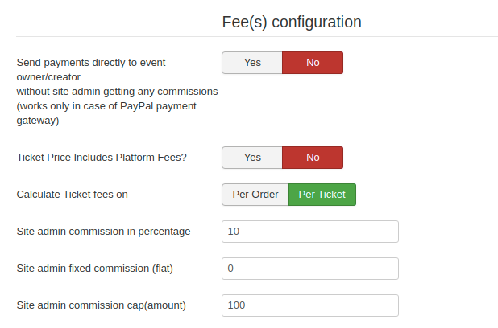This screenshot has width=498, height=328.
Task: Select Per Ticket fee calculation
Action: coord(322,195)
